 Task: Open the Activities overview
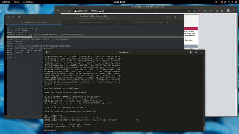click(6, 2)
